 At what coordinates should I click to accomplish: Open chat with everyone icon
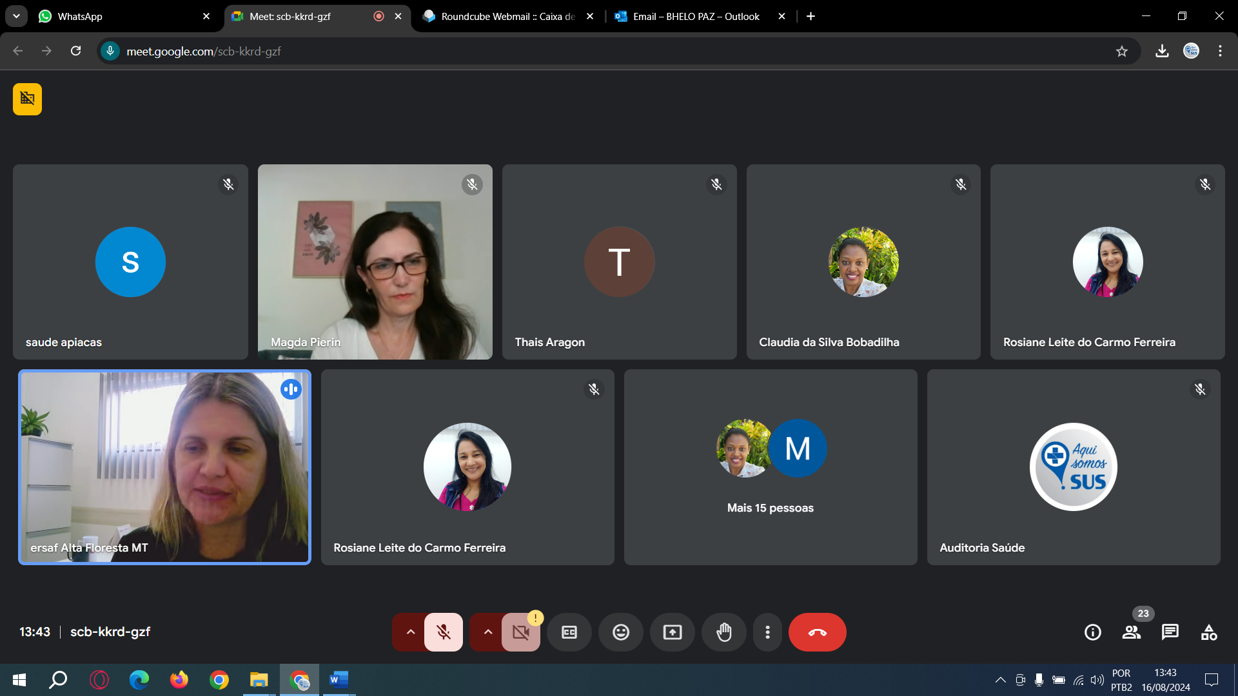click(1170, 632)
